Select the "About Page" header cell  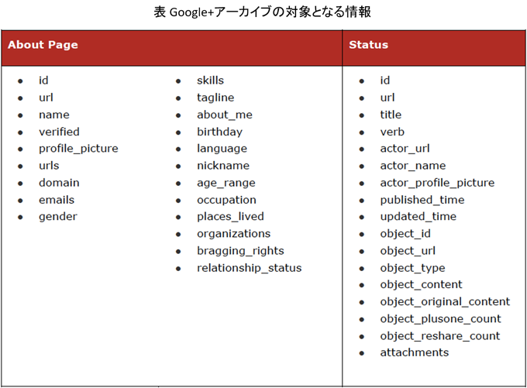[172, 48]
